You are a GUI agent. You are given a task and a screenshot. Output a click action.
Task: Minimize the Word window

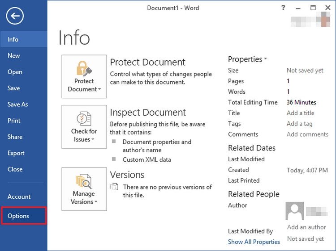pyautogui.click(x=298, y=8)
